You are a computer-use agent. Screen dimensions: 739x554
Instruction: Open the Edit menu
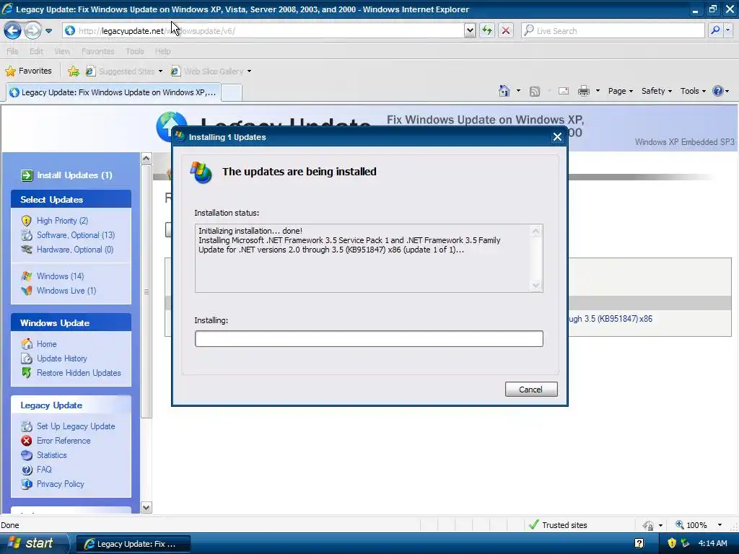36,51
